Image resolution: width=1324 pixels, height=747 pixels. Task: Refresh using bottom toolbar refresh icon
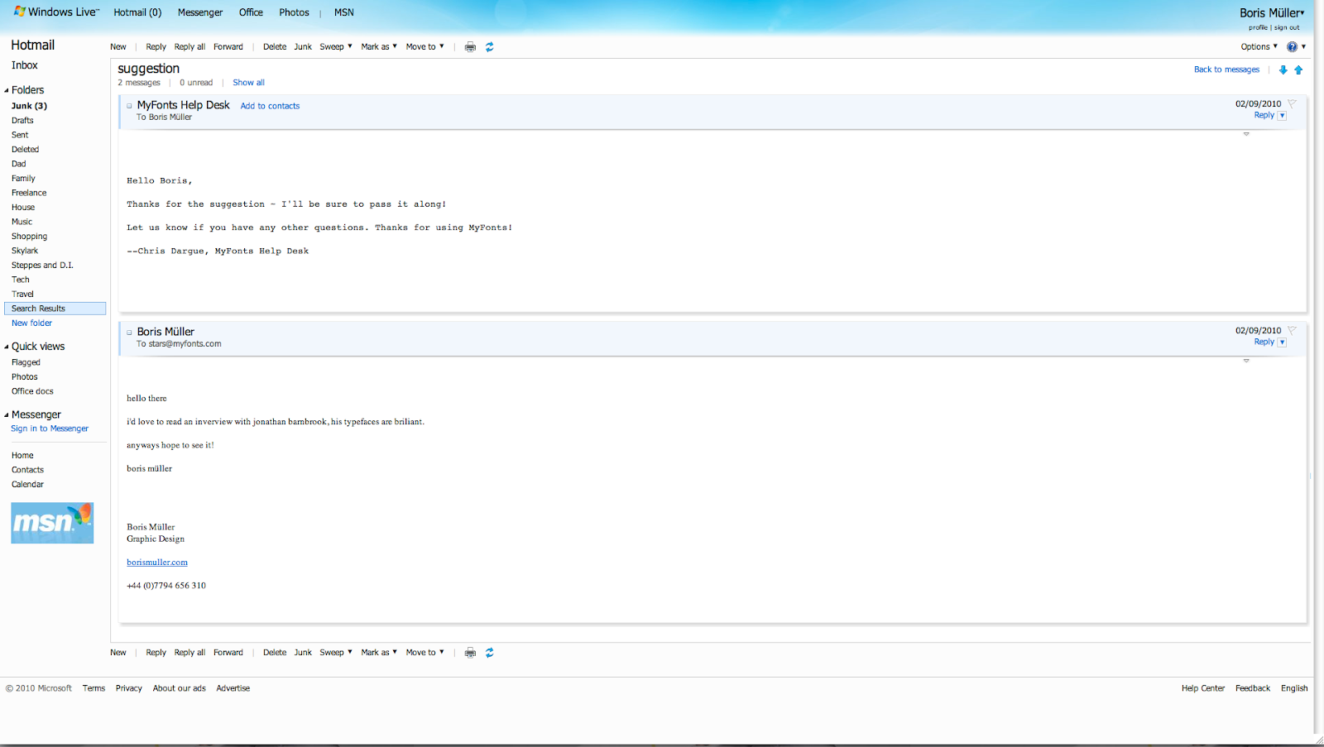coord(490,653)
